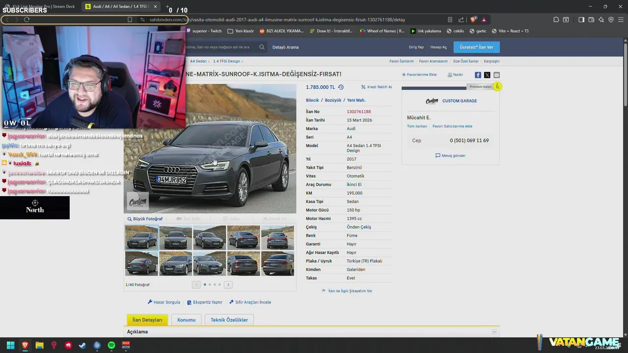Open the Brave VPN shield icon
The height and width of the screenshot is (353, 628).
[611, 20]
